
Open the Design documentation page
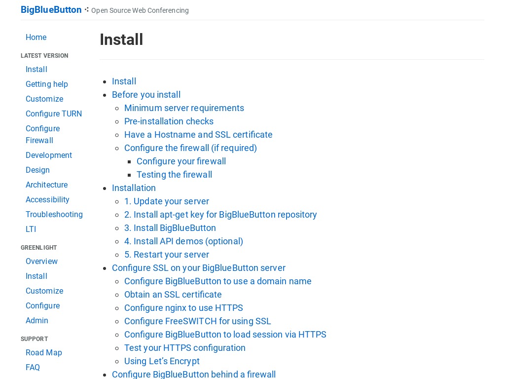[37, 170]
